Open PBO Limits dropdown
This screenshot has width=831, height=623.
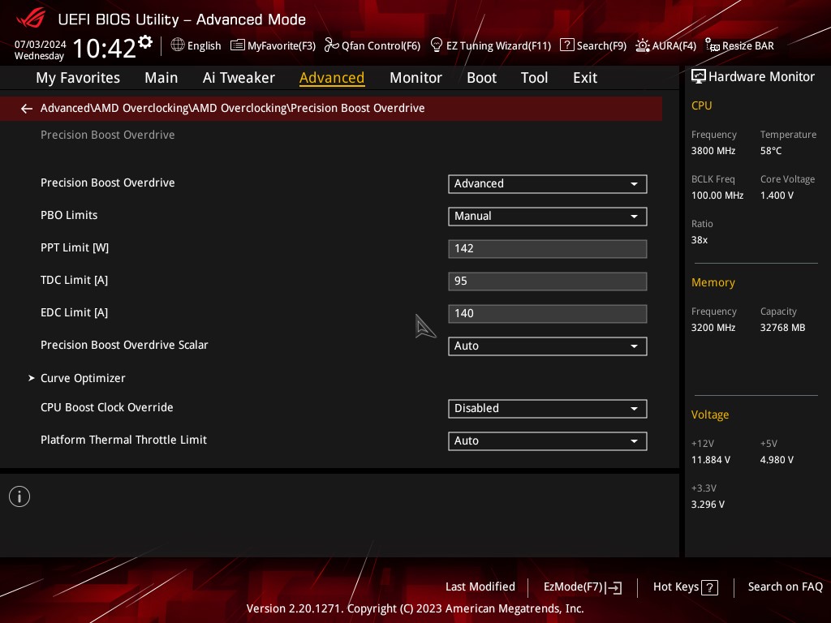[548, 216]
